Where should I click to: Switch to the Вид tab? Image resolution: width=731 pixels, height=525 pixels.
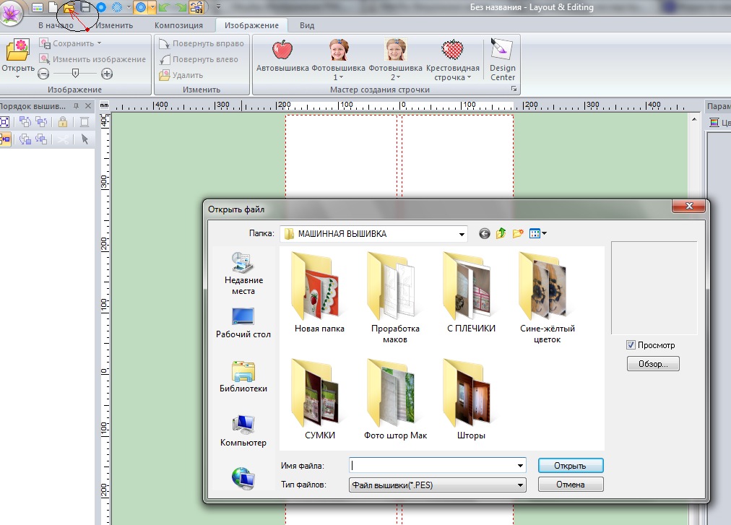tap(307, 25)
